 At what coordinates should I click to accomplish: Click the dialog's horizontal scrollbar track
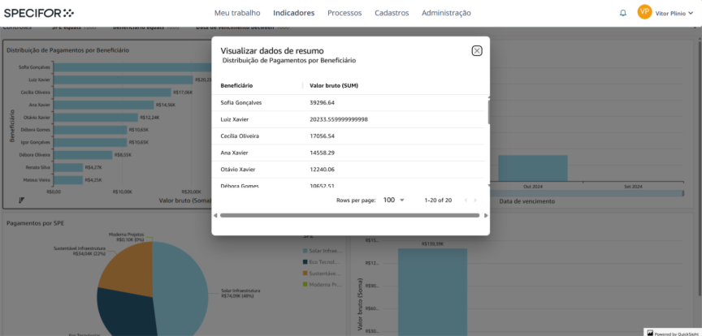tap(349, 215)
